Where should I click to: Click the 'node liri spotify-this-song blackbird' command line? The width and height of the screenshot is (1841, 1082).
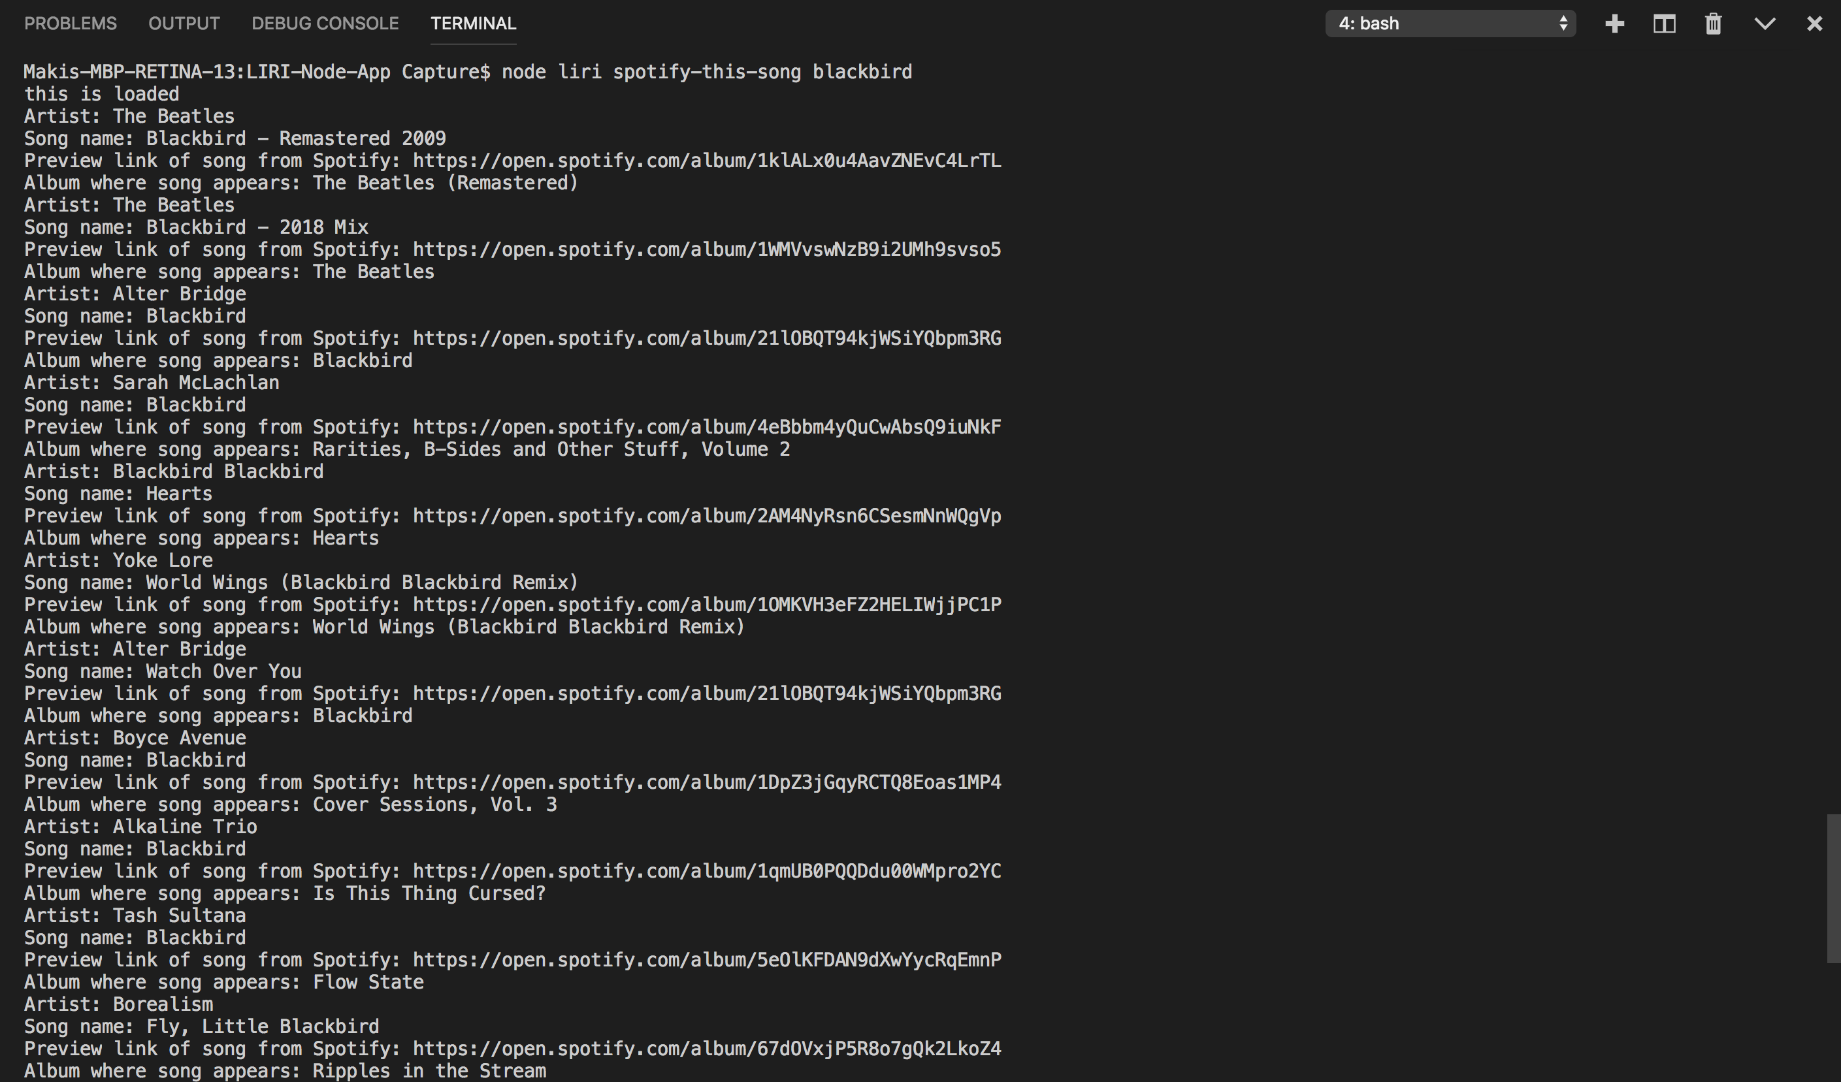coord(706,72)
